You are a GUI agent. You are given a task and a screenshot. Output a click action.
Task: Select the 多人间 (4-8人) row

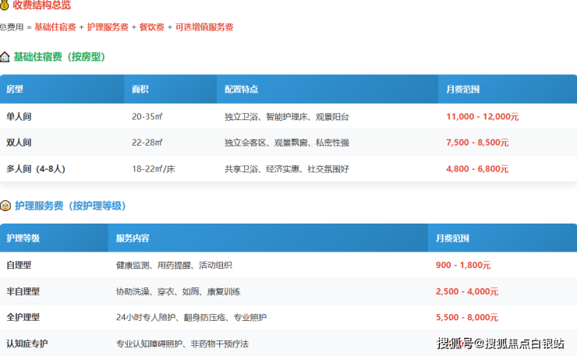[36, 169]
